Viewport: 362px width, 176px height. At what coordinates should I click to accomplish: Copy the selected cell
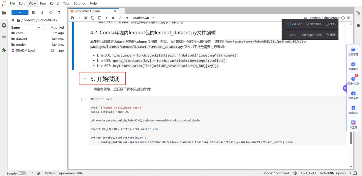tap(93, 18)
